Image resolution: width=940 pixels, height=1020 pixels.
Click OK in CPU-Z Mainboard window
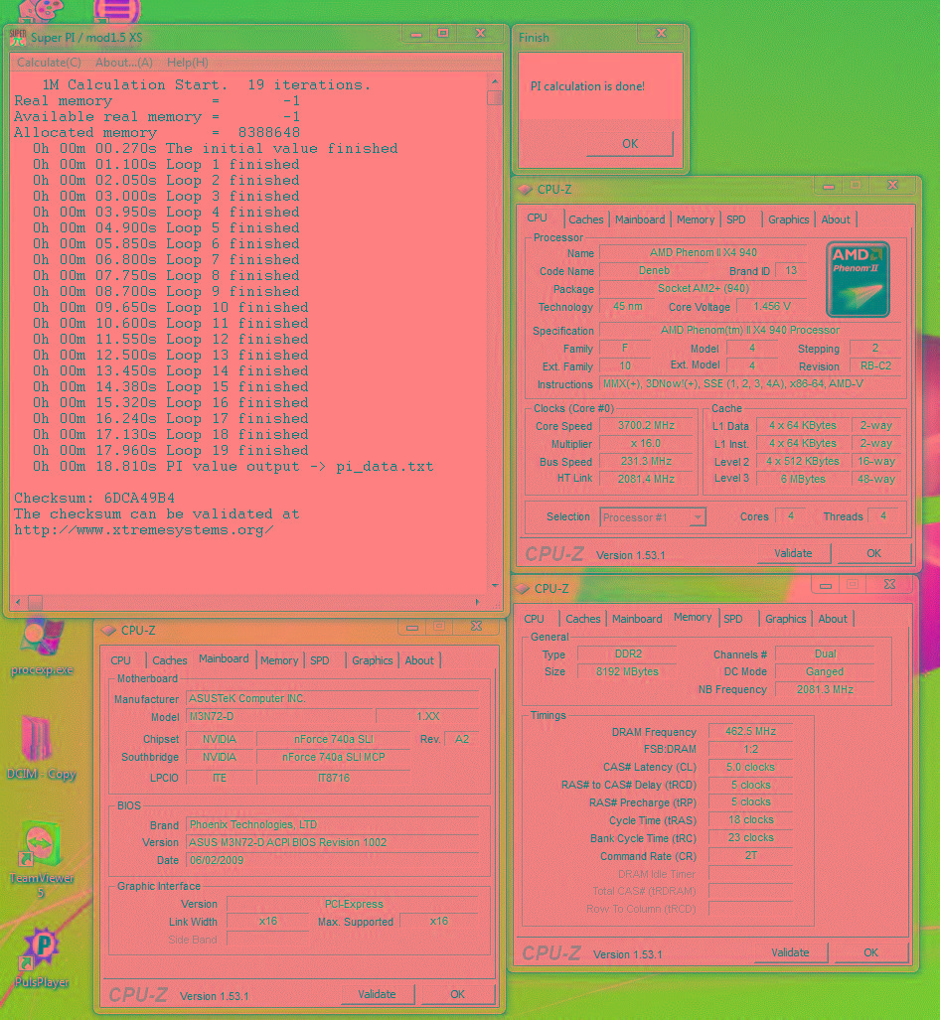458,994
